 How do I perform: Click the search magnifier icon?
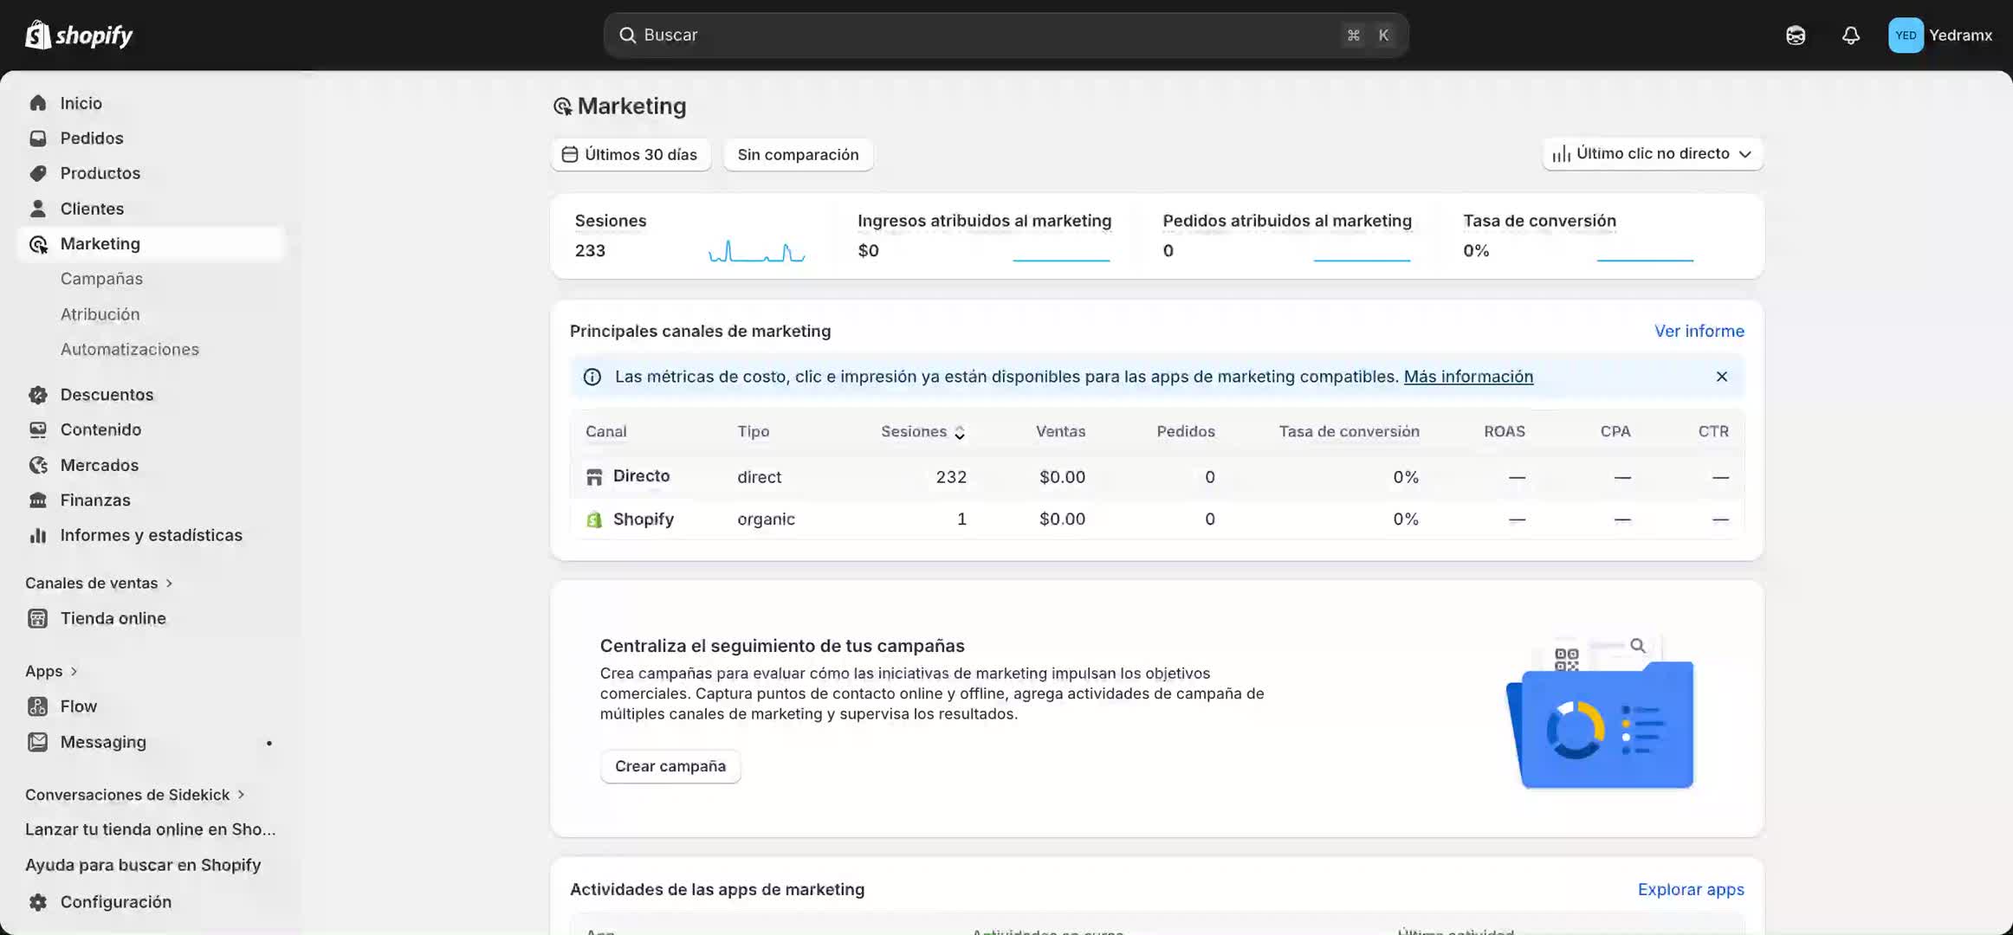click(627, 35)
